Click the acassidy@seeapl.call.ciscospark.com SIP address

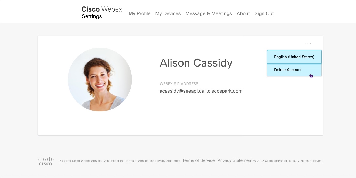tap(201, 91)
